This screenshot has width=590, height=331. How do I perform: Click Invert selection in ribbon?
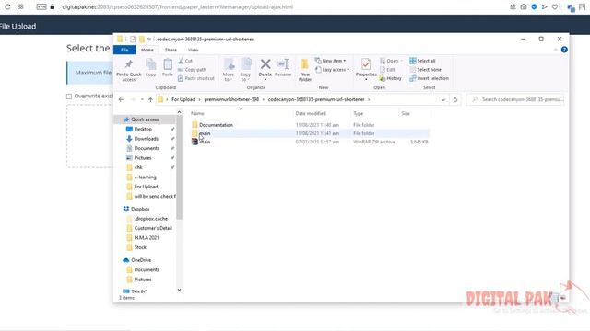[429, 78]
